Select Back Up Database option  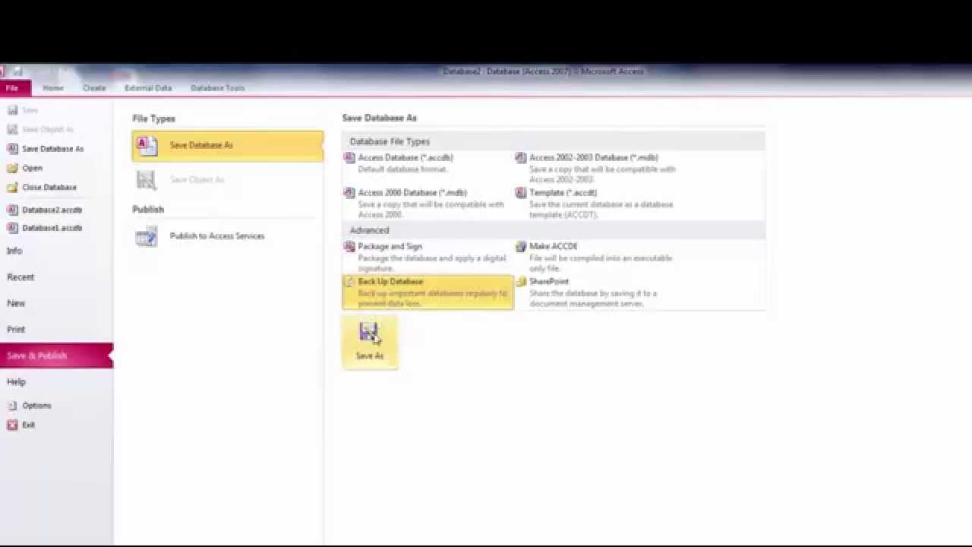(x=428, y=292)
